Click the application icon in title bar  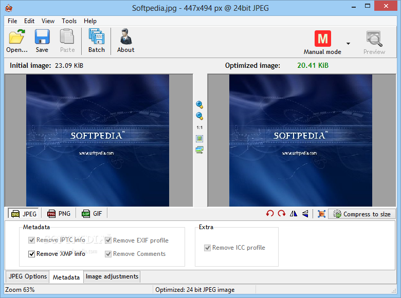9,8
